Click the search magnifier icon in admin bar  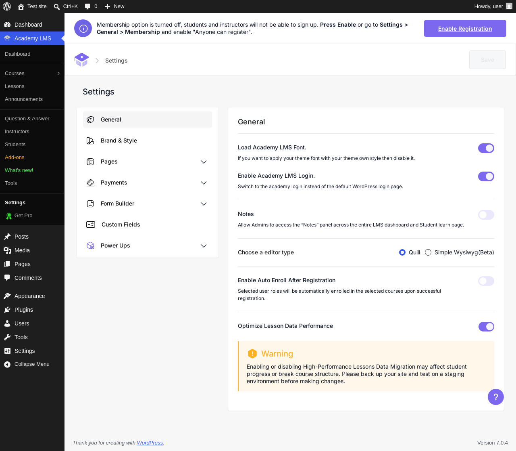click(x=57, y=6)
